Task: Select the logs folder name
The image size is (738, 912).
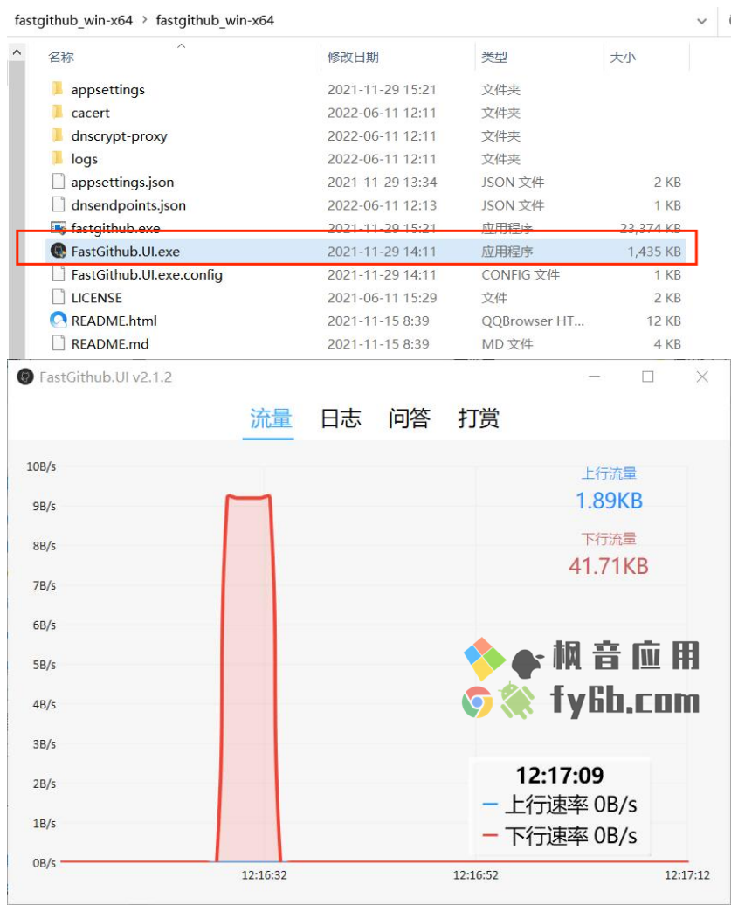Action: [x=85, y=159]
